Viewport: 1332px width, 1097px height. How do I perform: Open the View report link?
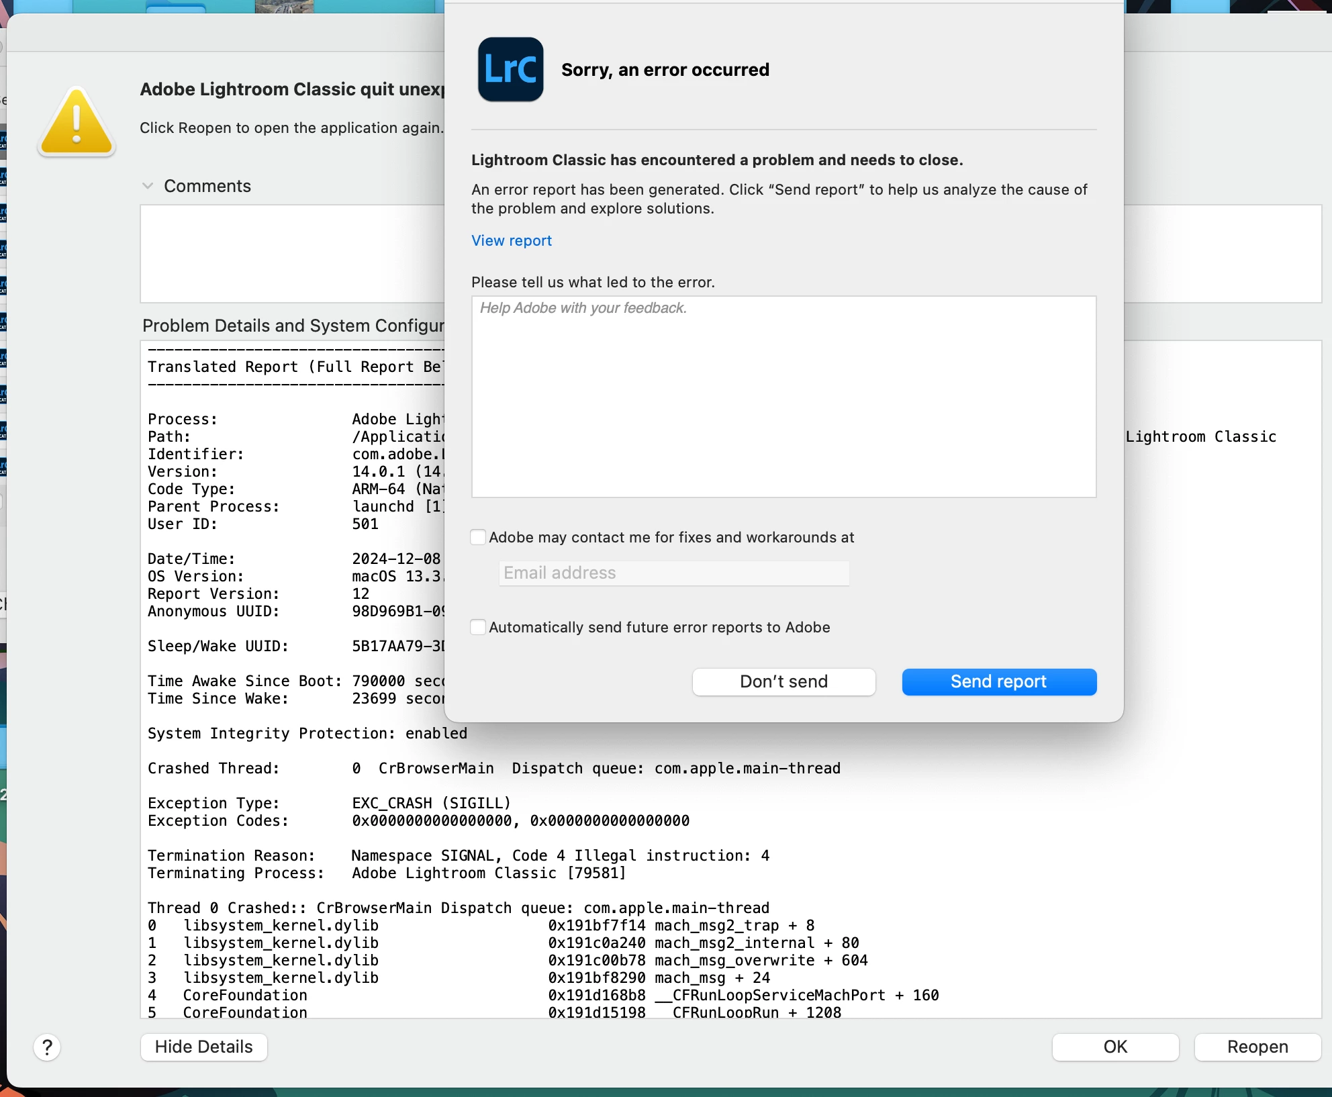coord(511,240)
